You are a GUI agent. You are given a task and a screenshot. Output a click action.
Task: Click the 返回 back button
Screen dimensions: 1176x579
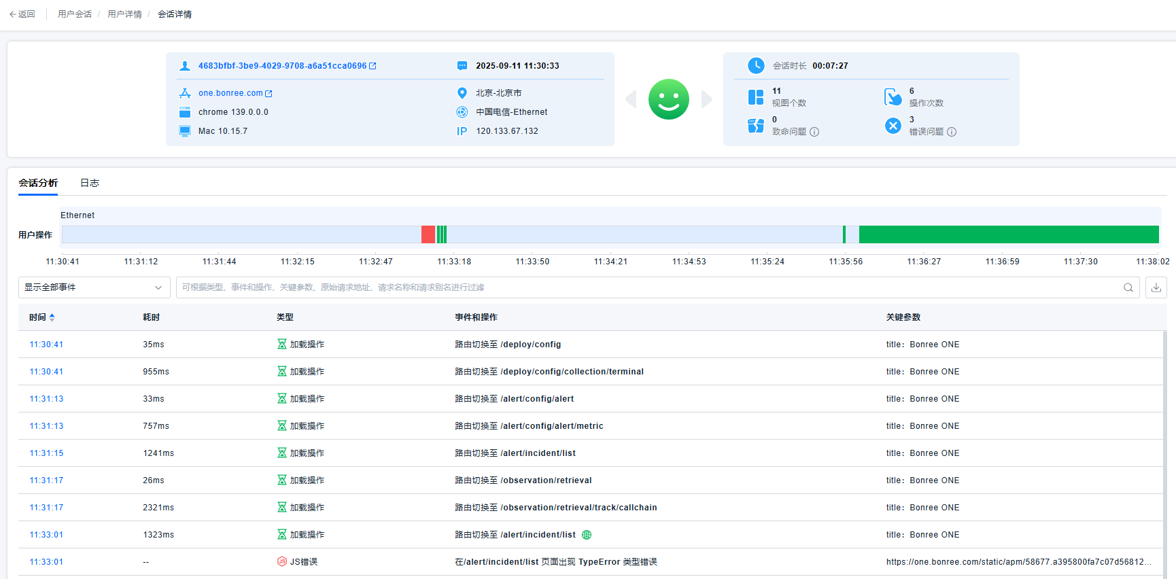(x=22, y=14)
